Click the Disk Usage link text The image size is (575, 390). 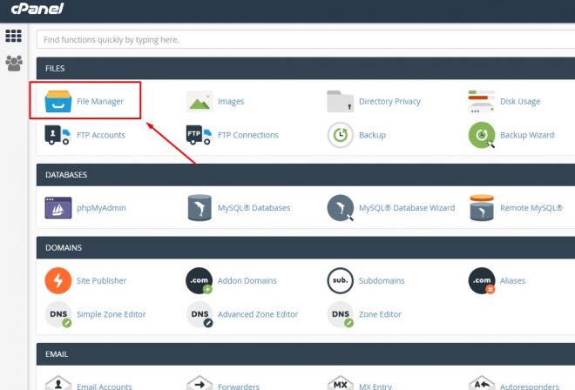[520, 102]
